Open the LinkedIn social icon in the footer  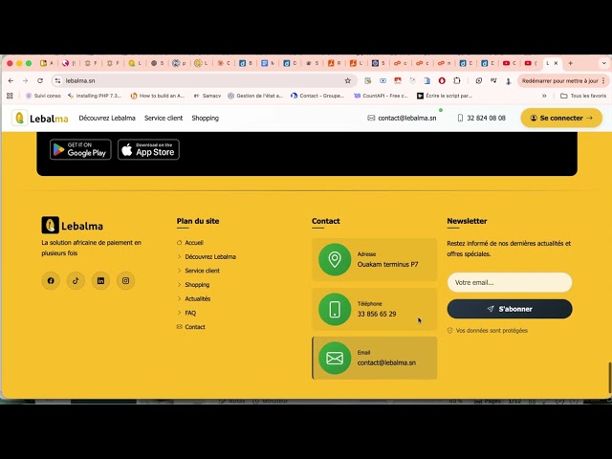[100, 280]
